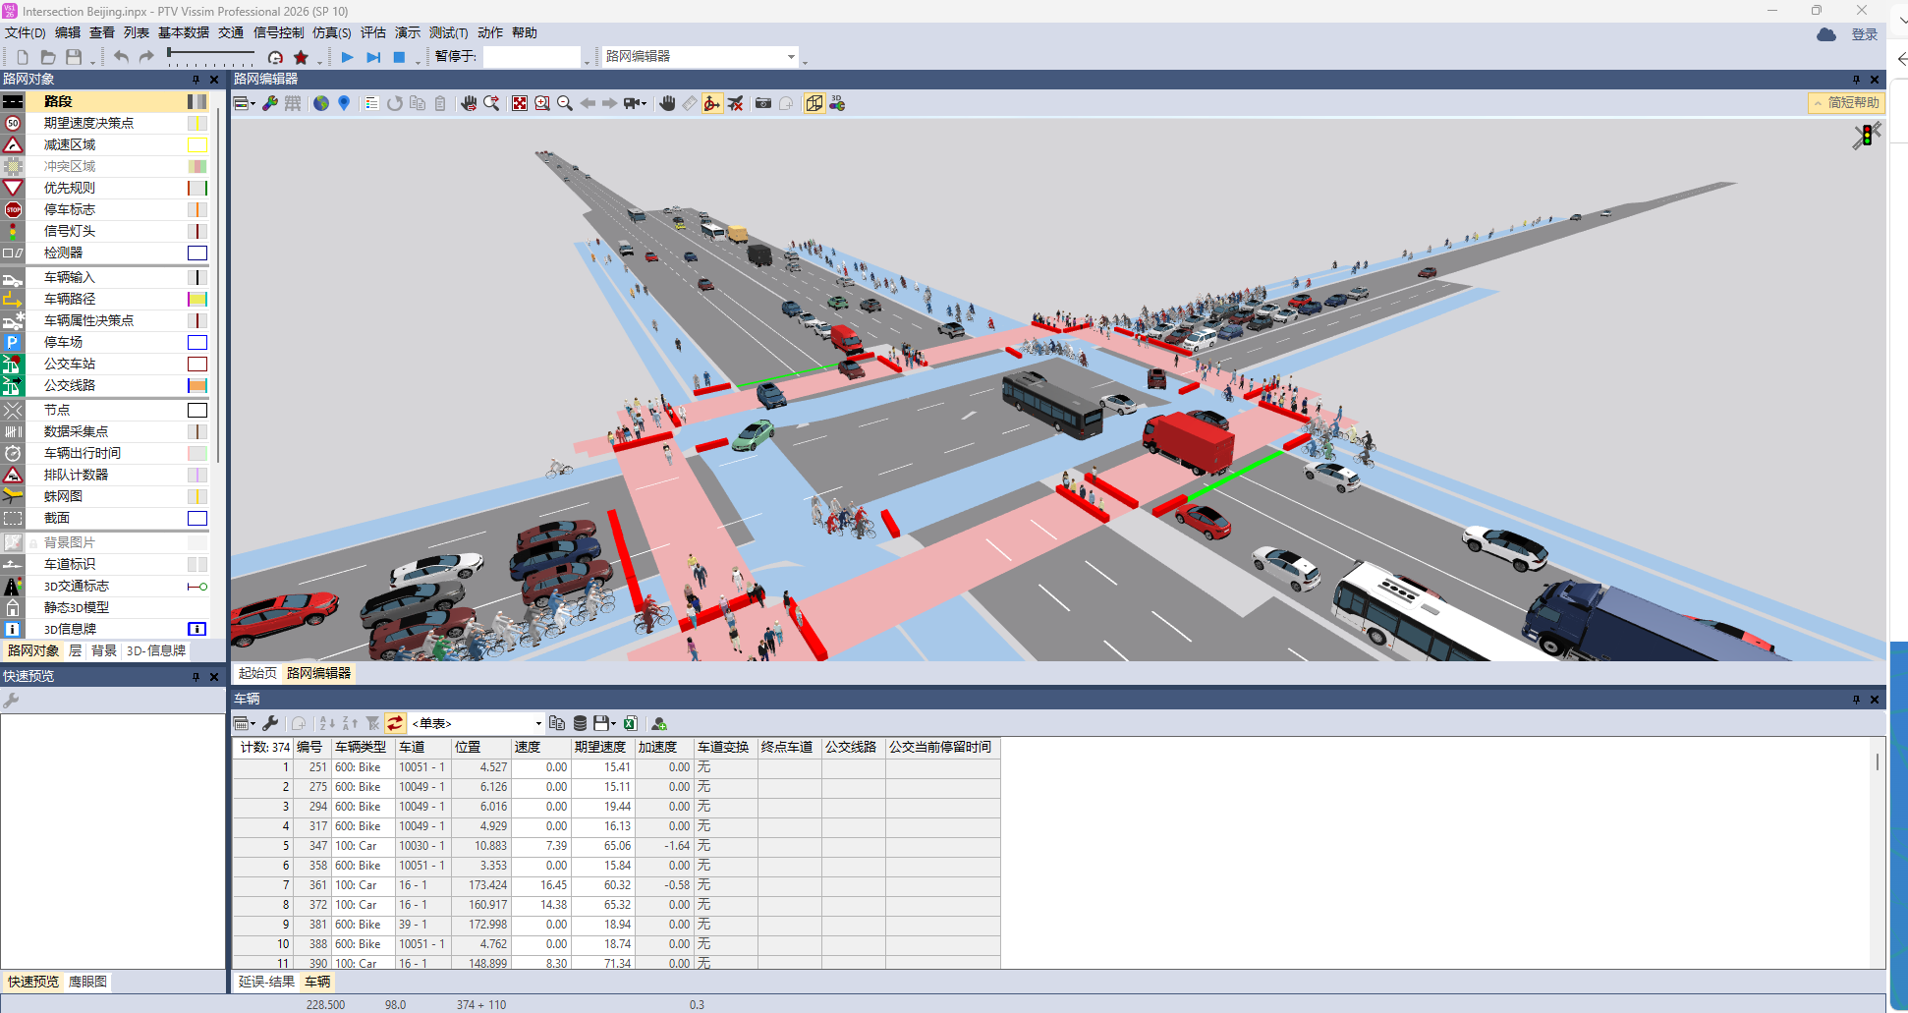
Task: Click the yellow color swatch for 减速区域
Action: 197,144
